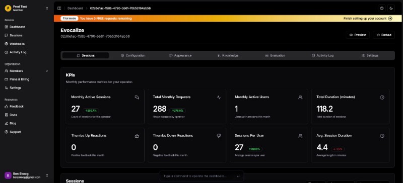The height and width of the screenshot is (183, 403).
Task: Click the Evocalize operator title
Action: pyautogui.click(x=72, y=30)
